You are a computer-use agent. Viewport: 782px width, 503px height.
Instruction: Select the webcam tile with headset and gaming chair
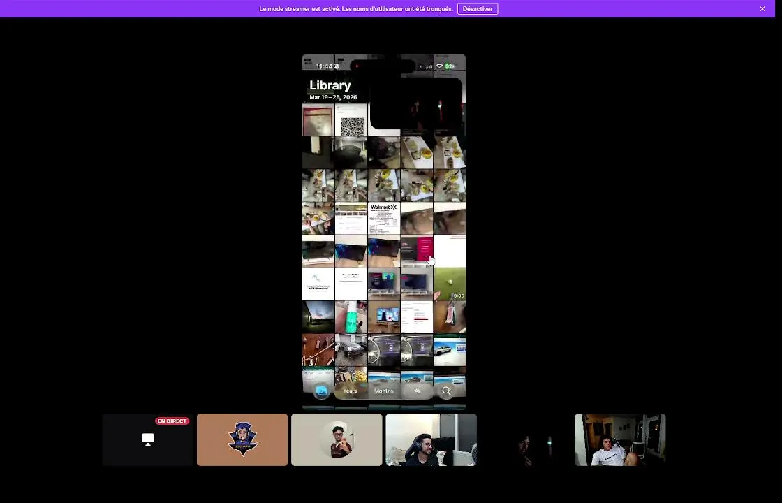(431, 439)
